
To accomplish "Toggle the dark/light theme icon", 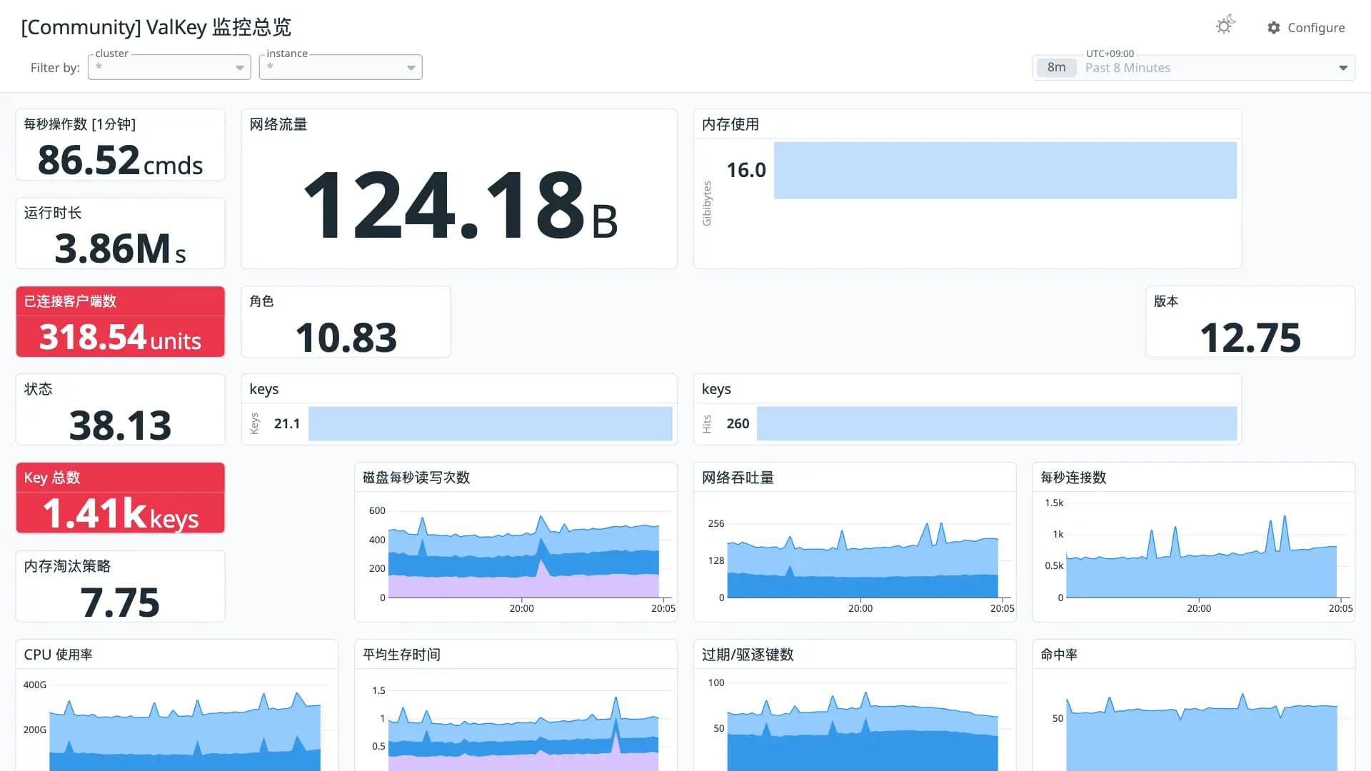I will [x=1225, y=26].
